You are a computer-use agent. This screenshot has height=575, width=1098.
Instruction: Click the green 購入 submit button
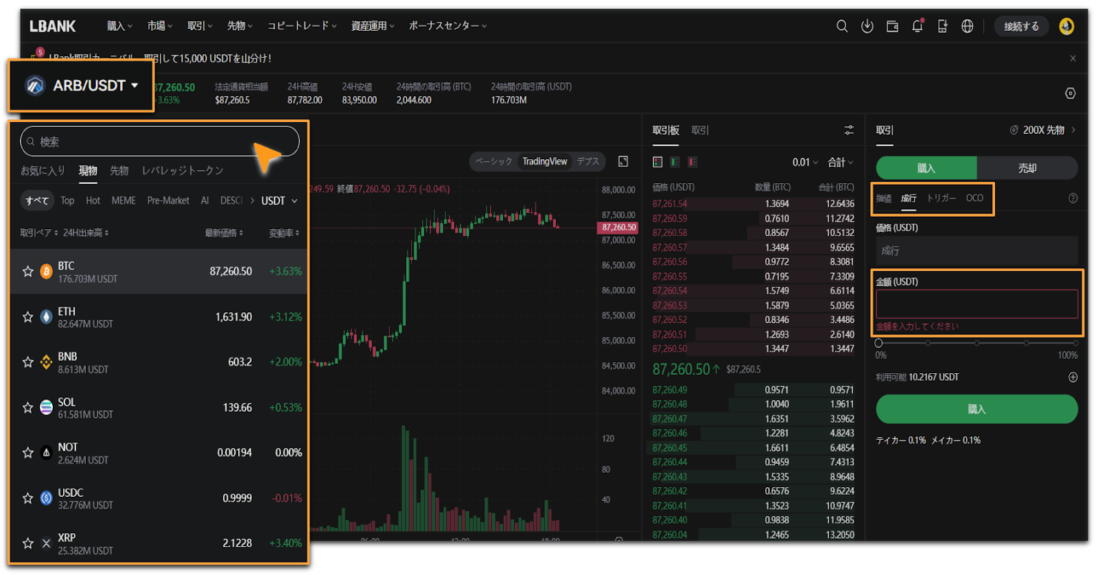coord(976,409)
